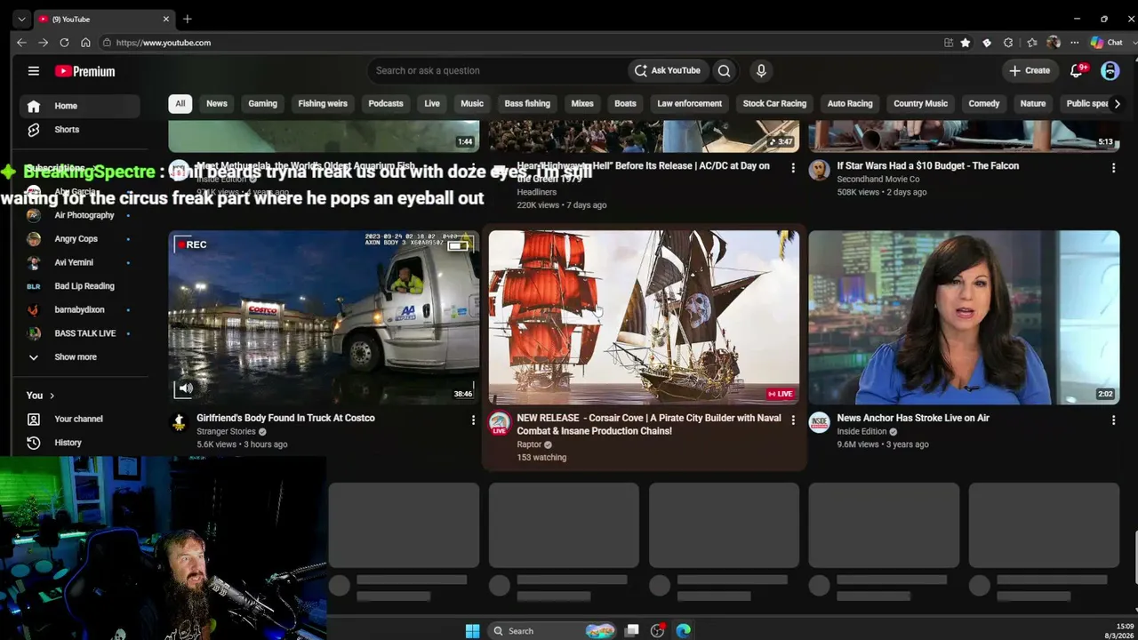Open the pirate ships Corsair Cove thumbnail
Image resolution: width=1138 pixels, height=640 pixels.
pos(644,317)
